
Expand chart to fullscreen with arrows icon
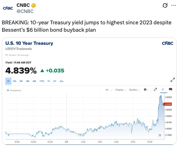pos(173,80)
